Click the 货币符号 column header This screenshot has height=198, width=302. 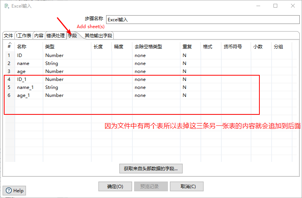[x=236, y=47]
